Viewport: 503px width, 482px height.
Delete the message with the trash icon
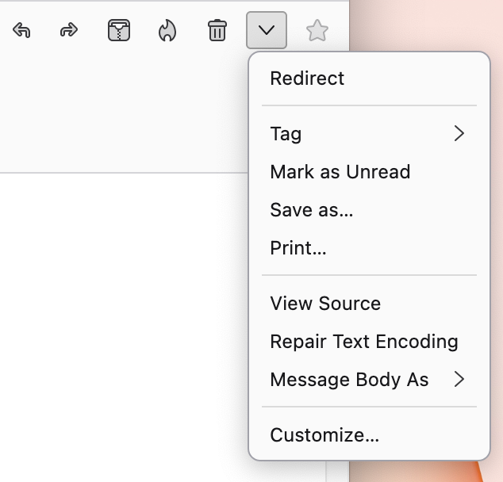(217, 30)
